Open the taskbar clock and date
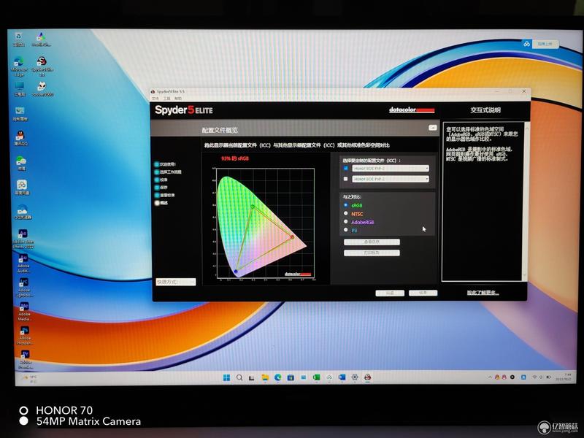This screenshot has width=584, height=438. click(x=564, y=377)
